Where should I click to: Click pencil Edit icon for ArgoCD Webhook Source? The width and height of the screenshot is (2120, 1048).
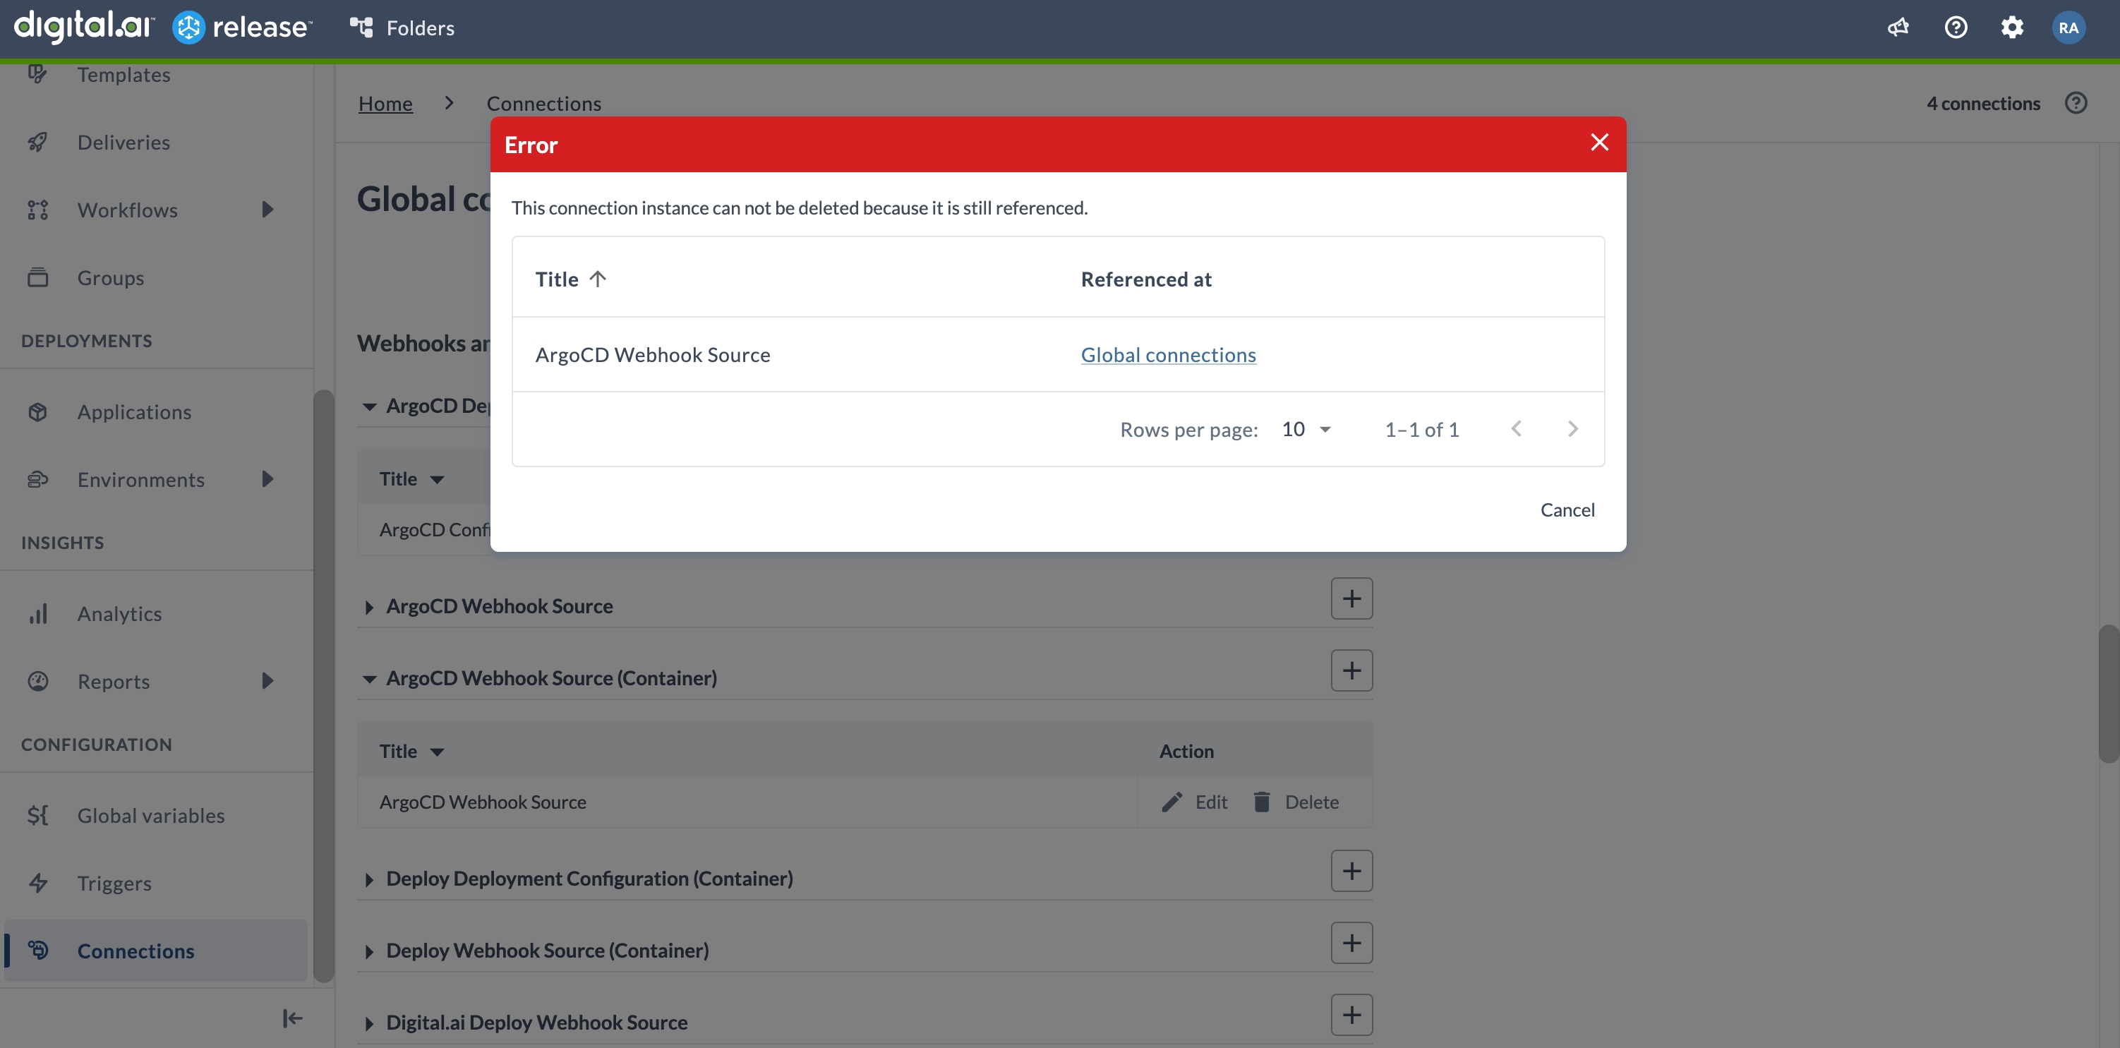[x=1173, y=802]
